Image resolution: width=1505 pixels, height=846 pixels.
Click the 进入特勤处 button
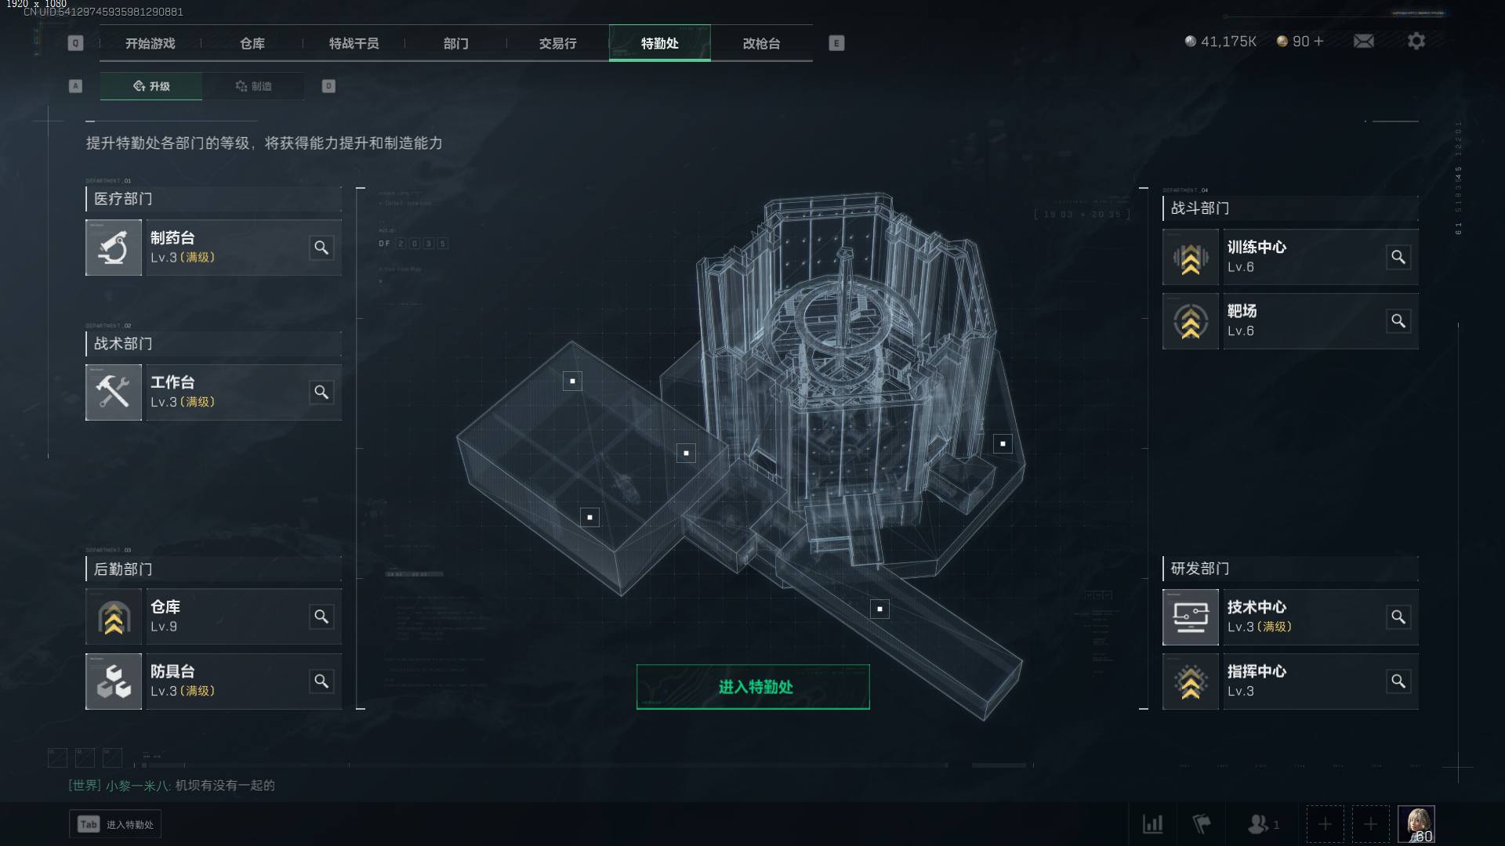coord(753,687)
